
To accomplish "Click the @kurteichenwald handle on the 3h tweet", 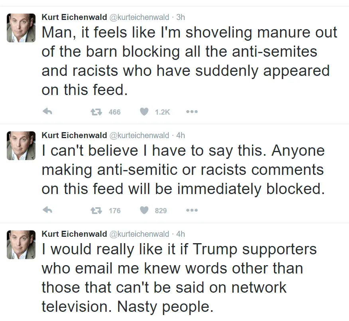I will point(139,17).
